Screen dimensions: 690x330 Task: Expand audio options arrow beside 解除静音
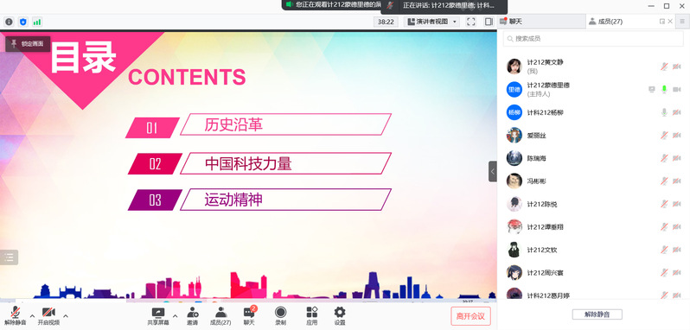point(32,315)
